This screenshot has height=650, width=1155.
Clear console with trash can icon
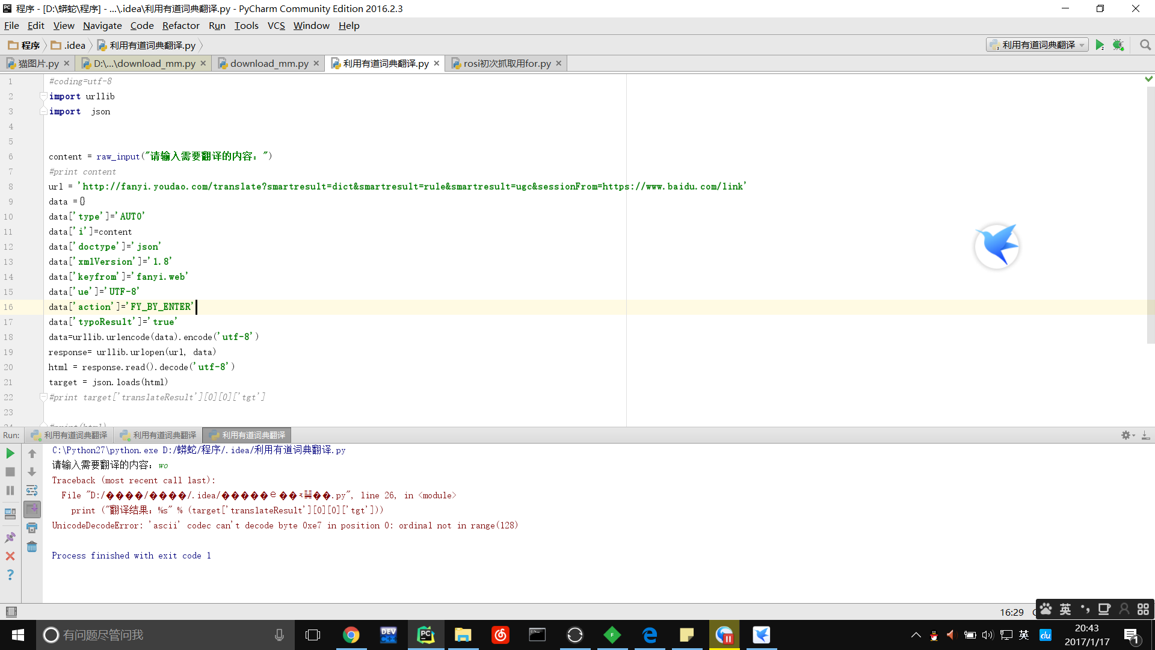(32, 546)
